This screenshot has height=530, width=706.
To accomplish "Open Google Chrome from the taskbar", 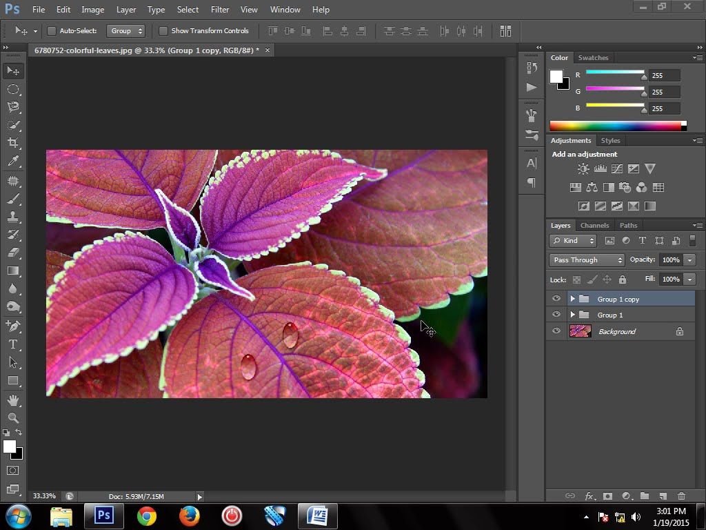I will [x=146, y=516].
